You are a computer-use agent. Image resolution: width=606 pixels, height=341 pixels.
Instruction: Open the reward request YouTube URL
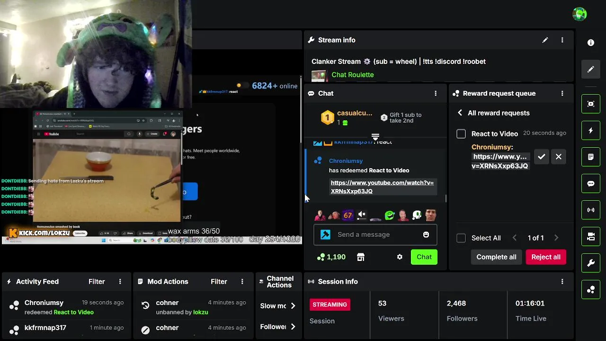(500, 162)
